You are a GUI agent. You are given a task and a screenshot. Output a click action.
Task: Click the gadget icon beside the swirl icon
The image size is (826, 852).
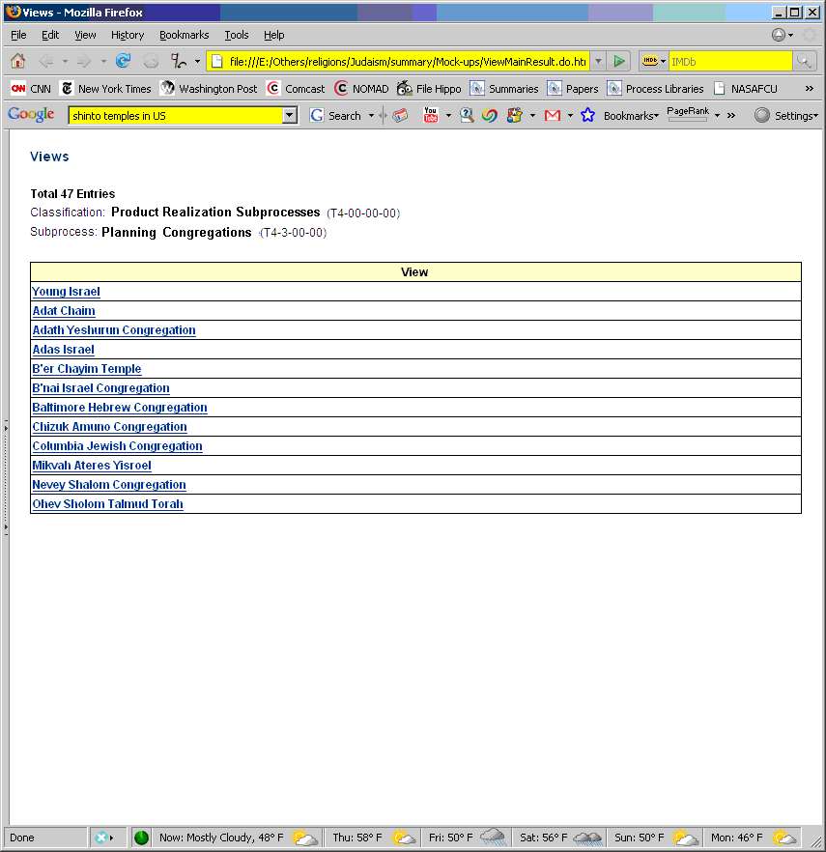point(514,115)
